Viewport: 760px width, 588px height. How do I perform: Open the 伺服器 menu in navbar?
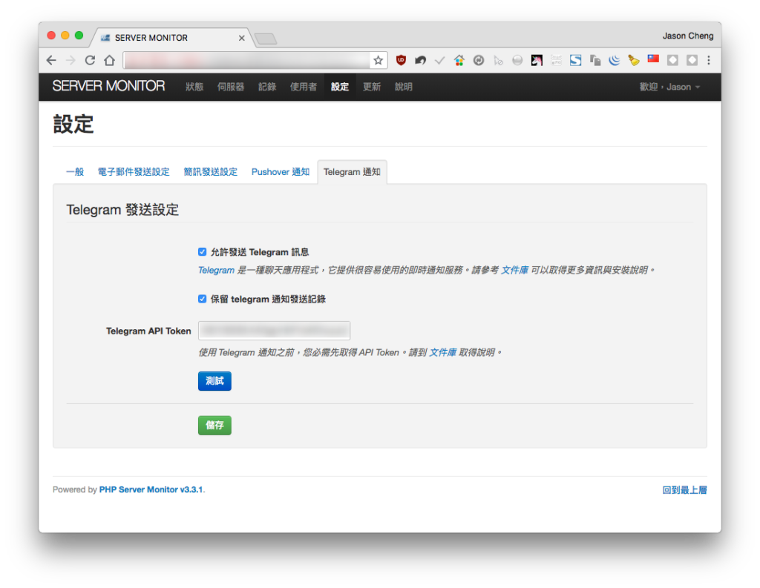click(x=231, y=87)
